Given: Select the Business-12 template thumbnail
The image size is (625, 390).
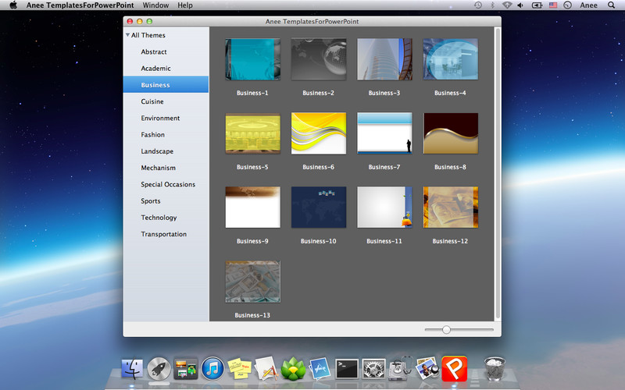Looking at the screenshot, I should click(x=451, y=207).
